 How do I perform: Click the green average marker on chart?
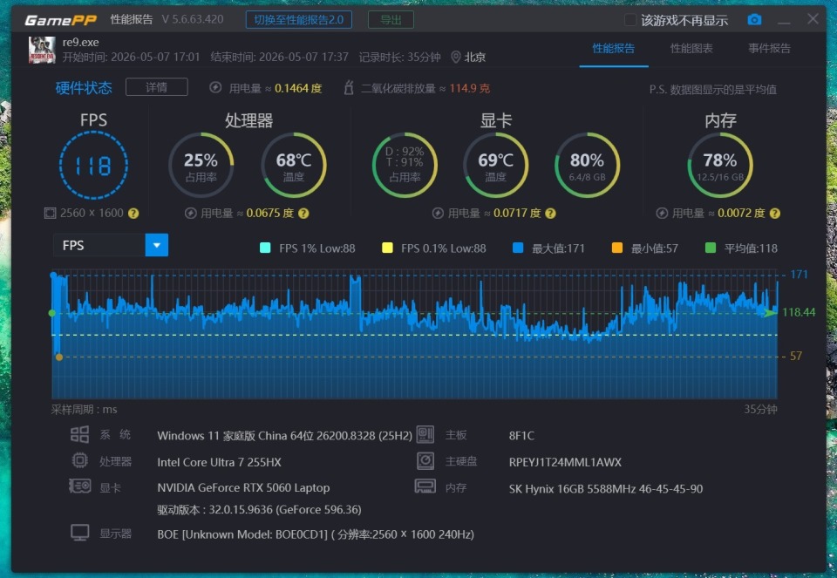[51, 313]
